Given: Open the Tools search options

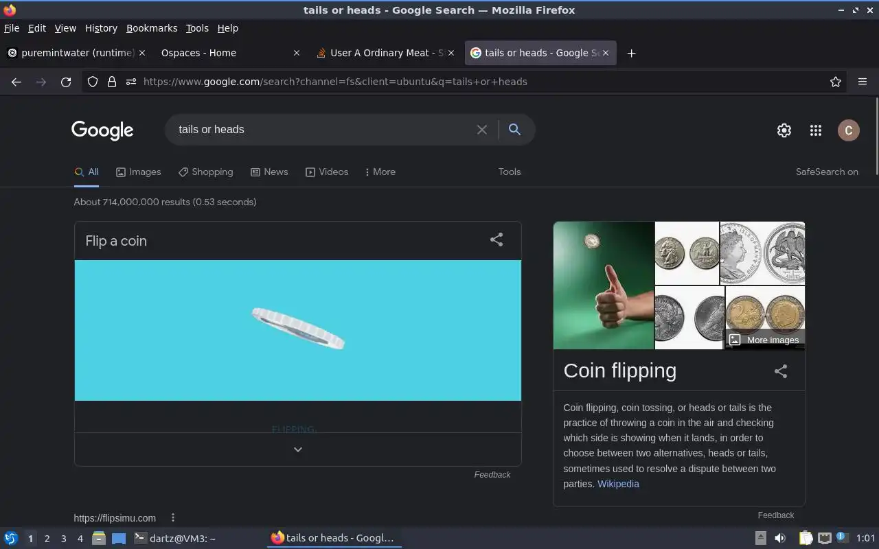Looking at the screenshot, I should (510, 172).
